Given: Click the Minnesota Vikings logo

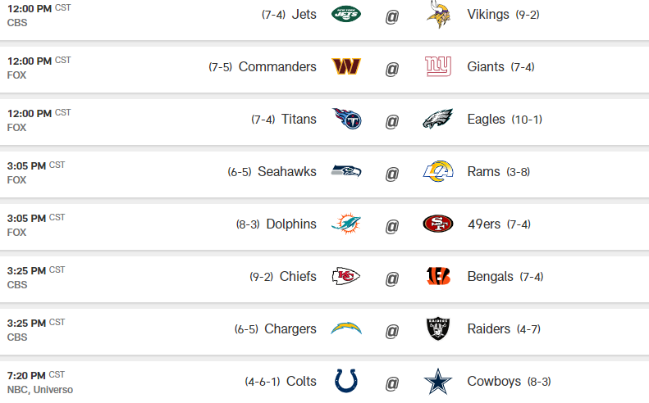Looking at the screenshot, I should tap(439, 14).
